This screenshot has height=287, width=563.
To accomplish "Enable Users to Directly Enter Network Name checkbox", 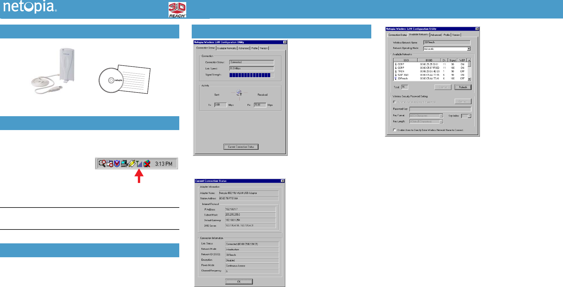I will [x=394, y=130].
